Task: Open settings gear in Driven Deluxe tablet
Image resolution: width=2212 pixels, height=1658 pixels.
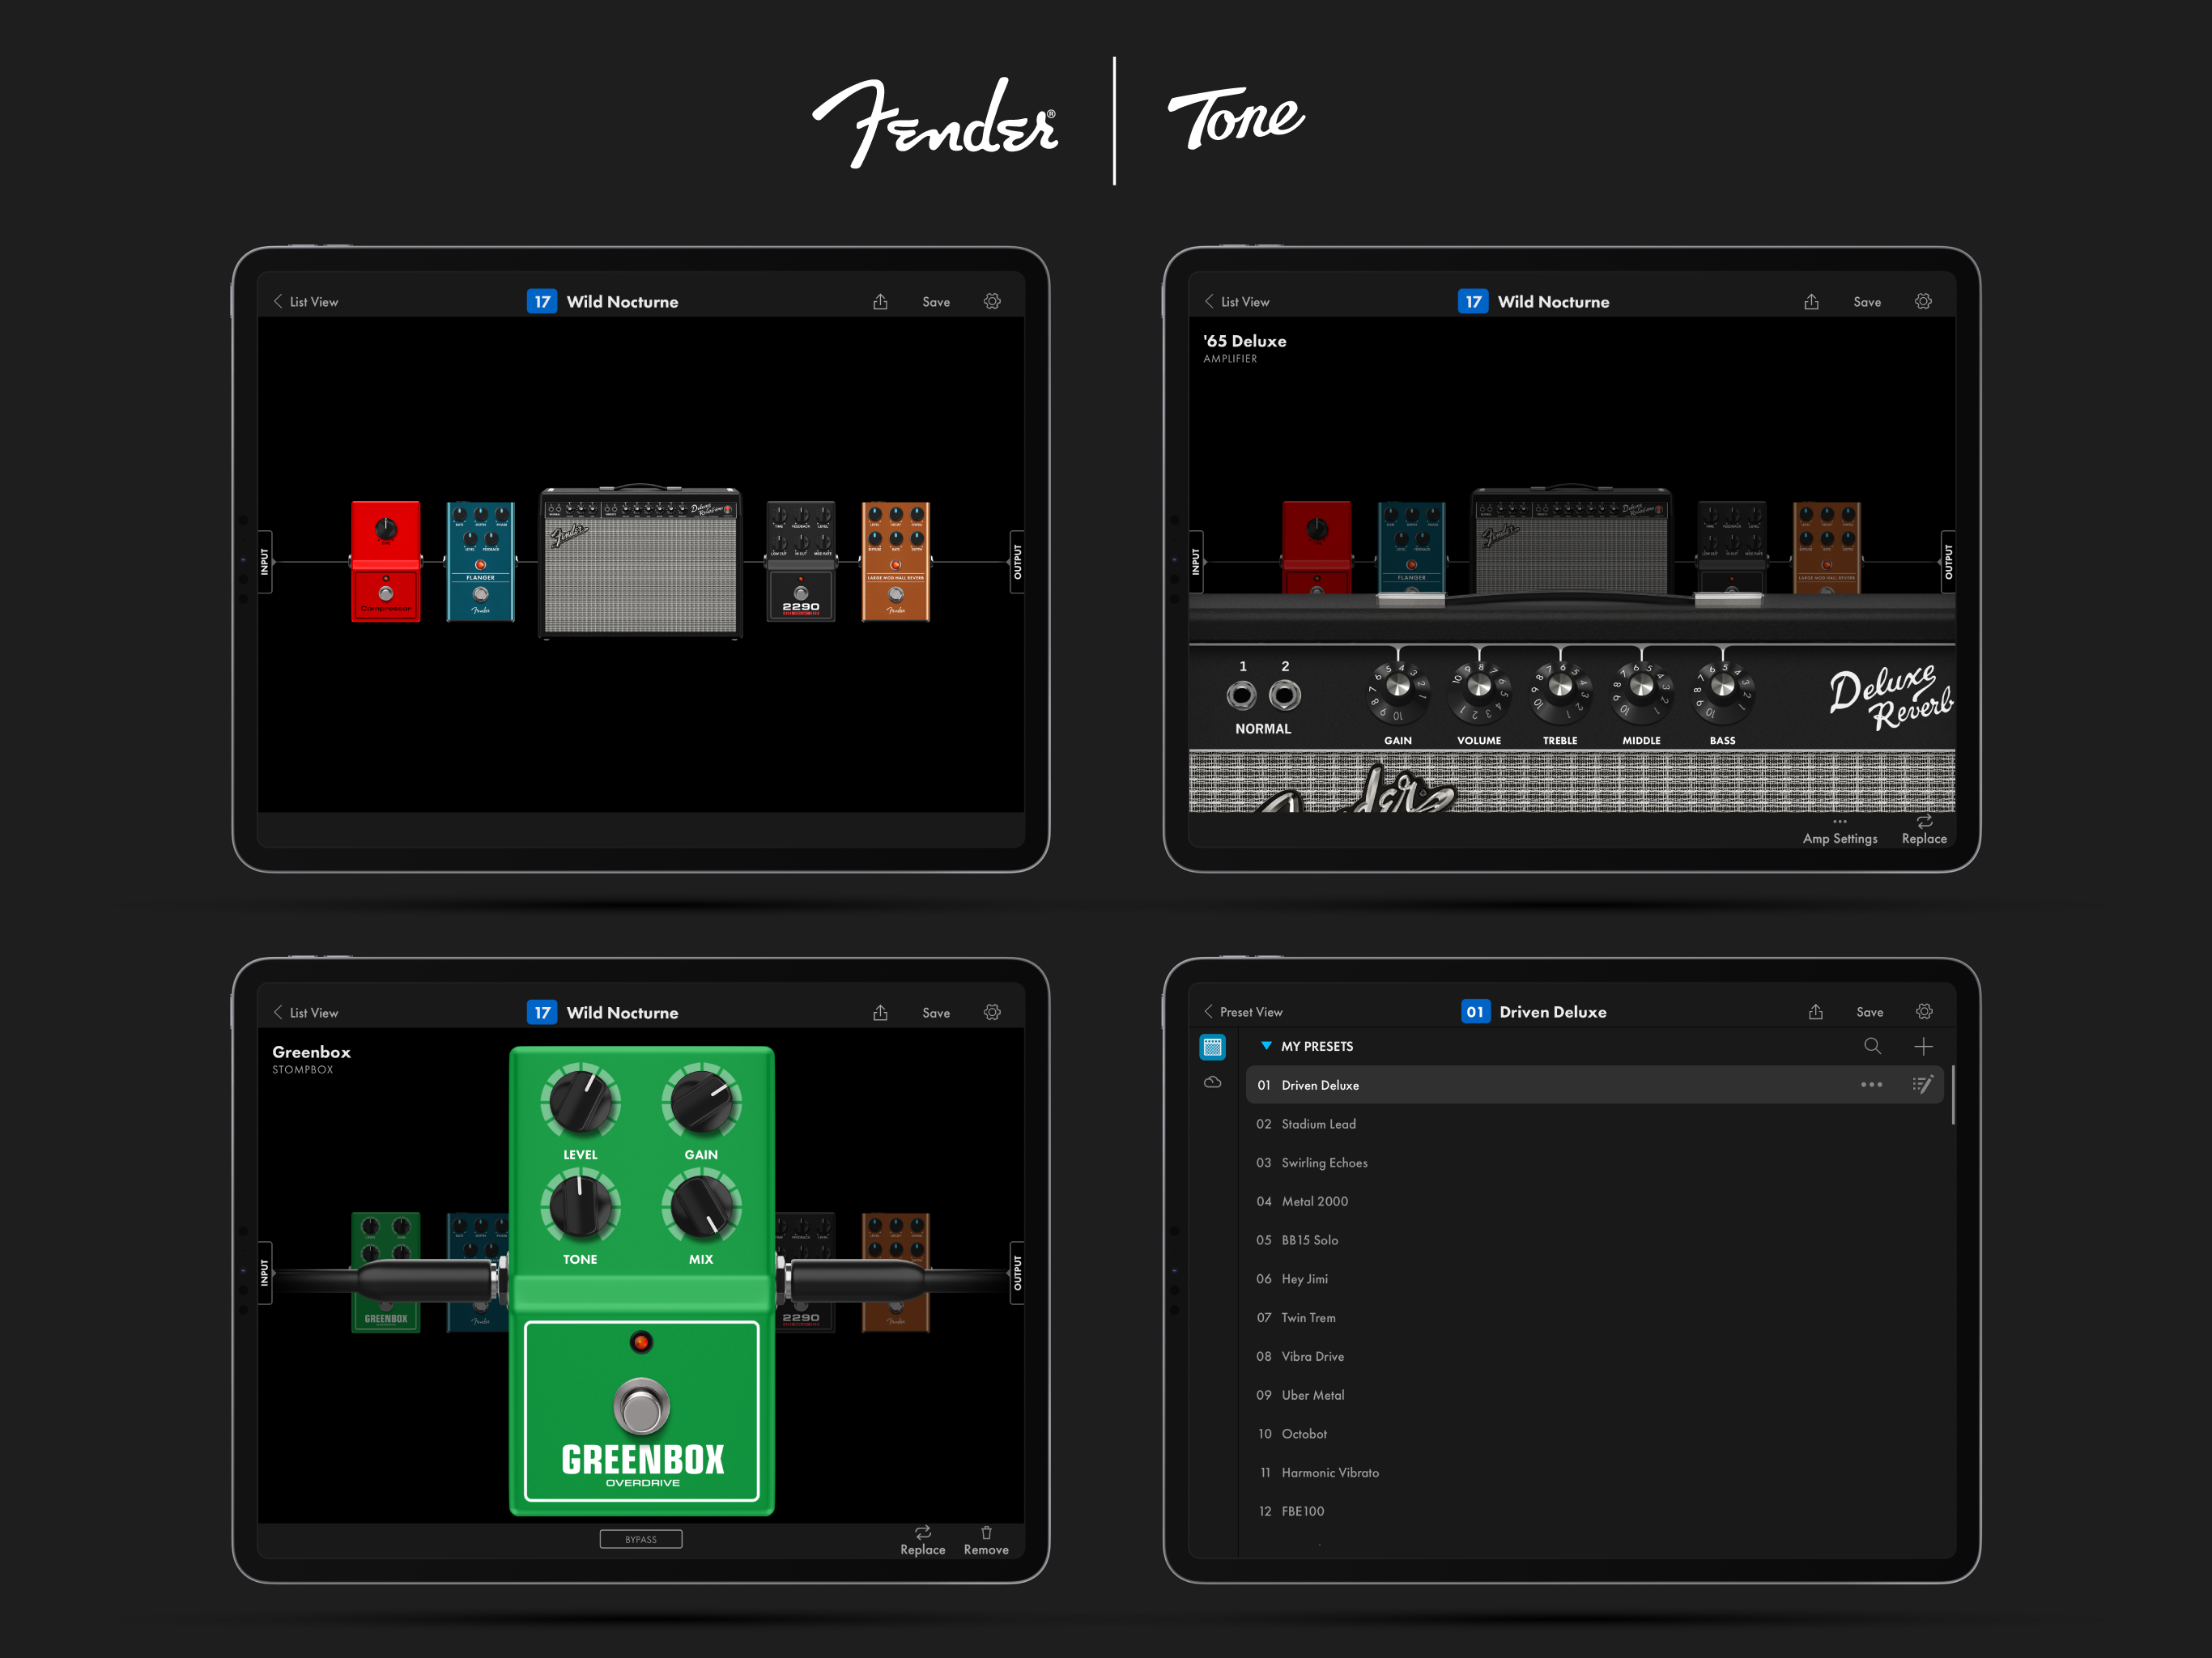Action: pos(1924,1011)
